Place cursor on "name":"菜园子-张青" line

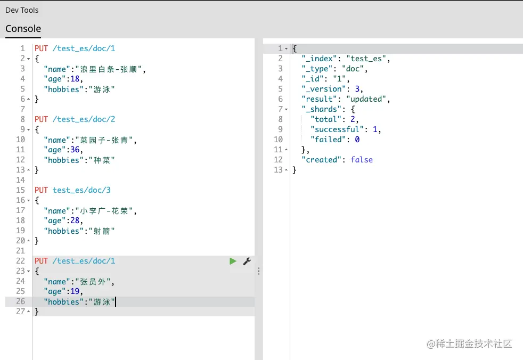coord(90,140)
